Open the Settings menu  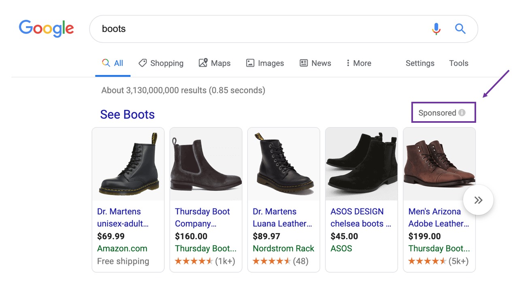pos(420,63)
